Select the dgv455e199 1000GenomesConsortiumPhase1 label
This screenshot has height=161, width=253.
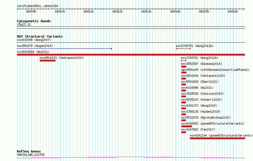[215, 70]
